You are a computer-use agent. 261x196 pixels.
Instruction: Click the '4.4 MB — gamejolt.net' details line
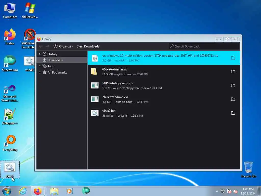[x=125, y=102]
